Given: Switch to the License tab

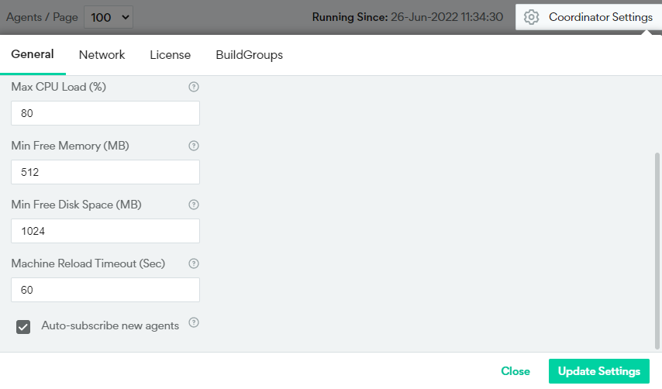Looking at the screenshot, I should [170, 55].
